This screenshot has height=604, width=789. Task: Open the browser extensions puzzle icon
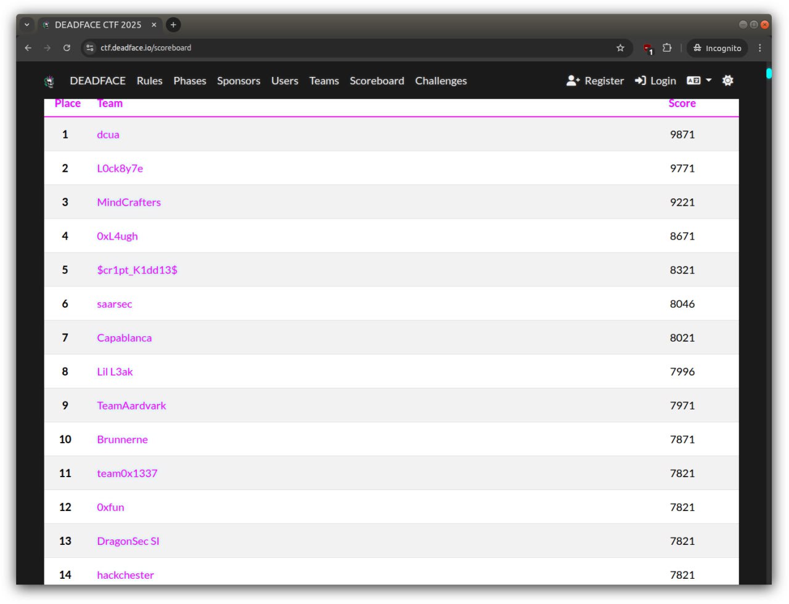667,48
